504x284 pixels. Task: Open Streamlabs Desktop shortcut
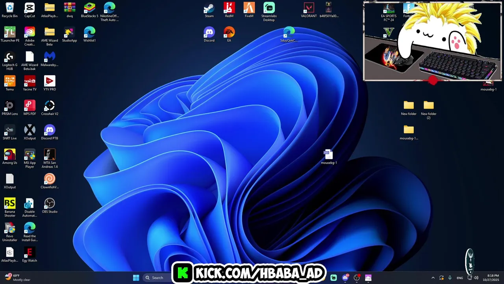coord(269,12)
